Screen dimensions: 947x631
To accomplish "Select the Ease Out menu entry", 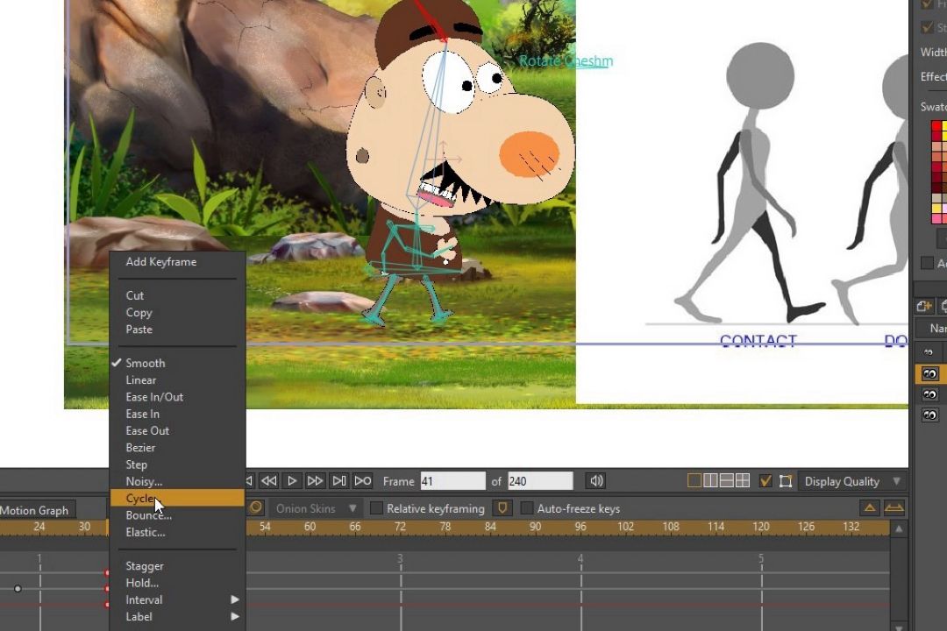I will 177,430.
